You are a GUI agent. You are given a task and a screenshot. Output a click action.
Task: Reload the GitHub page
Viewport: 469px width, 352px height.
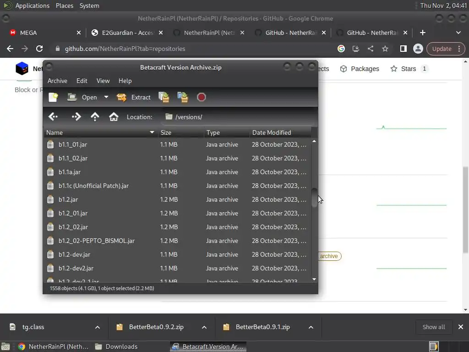coord(39,49)
